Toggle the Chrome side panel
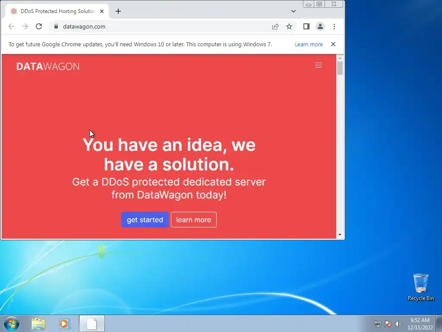 click(306, 26)
